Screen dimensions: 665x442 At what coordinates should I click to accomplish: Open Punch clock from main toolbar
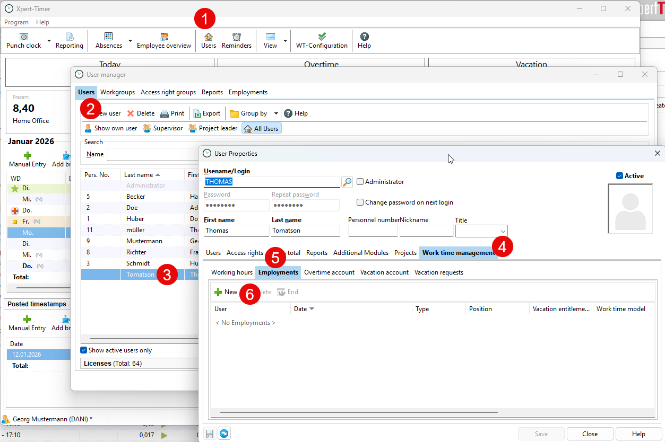pos(23,40)
